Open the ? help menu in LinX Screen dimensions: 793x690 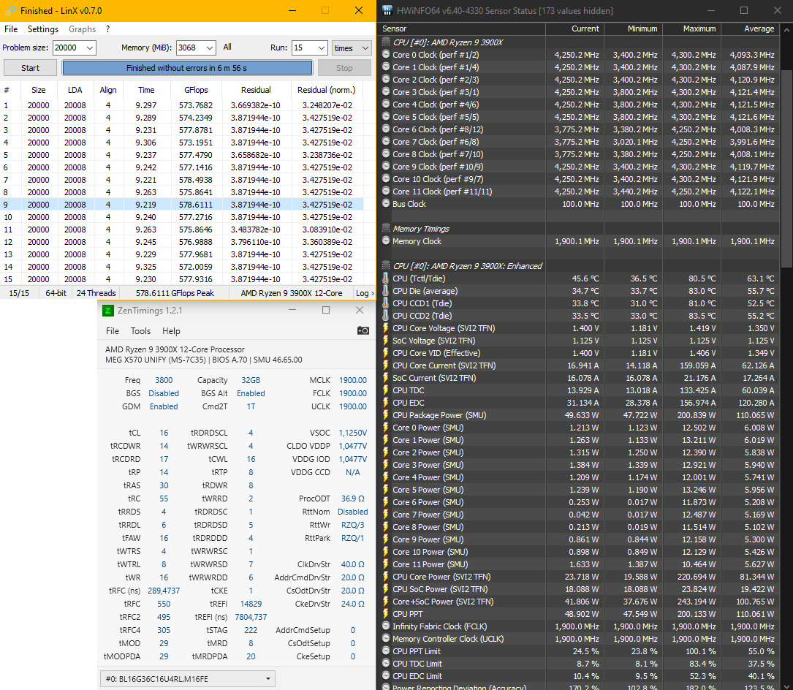107,29
